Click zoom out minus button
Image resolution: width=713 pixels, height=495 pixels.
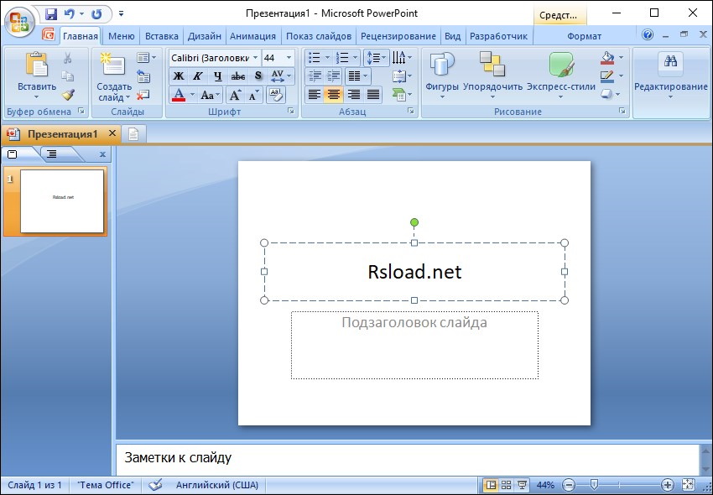pyautogui.click(x=569, y=485)
